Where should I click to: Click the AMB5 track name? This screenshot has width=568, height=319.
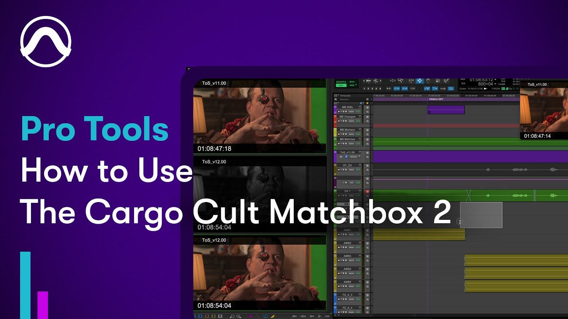click(x=347, y=282)
